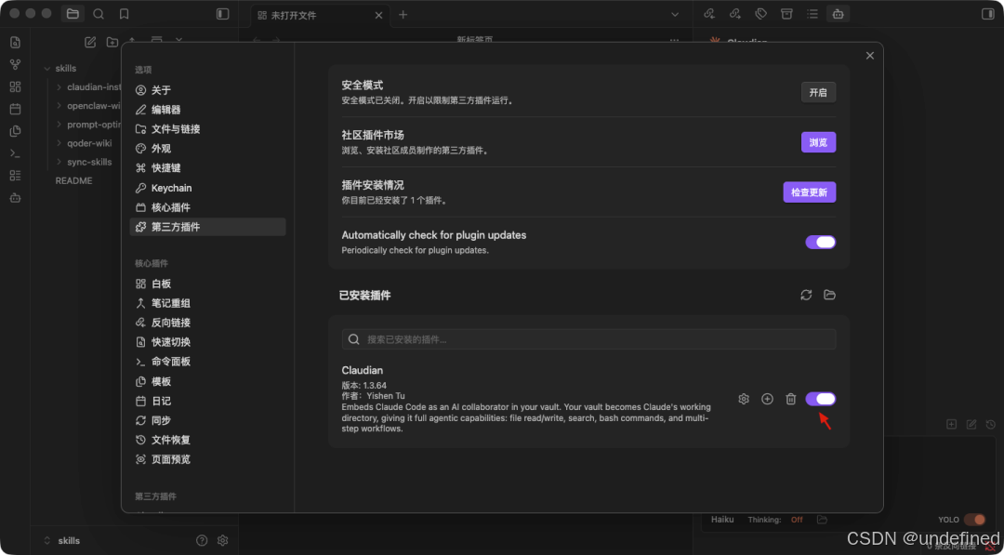Open 关于 settings section
Screen dimensions: 1004x555
207,90
